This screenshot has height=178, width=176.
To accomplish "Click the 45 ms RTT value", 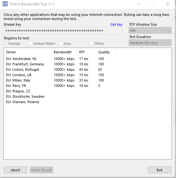I will pyautogui.click(x=84, y=69).
